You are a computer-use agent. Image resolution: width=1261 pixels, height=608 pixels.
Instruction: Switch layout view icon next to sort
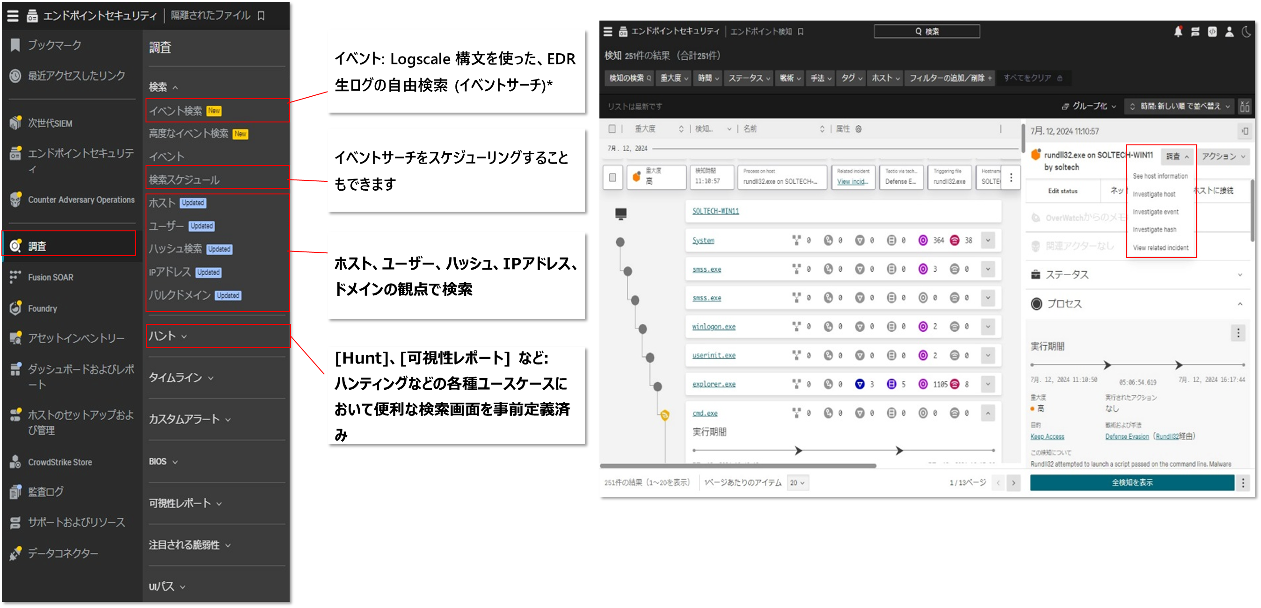pyautogui.click(x=1245, y=106)
